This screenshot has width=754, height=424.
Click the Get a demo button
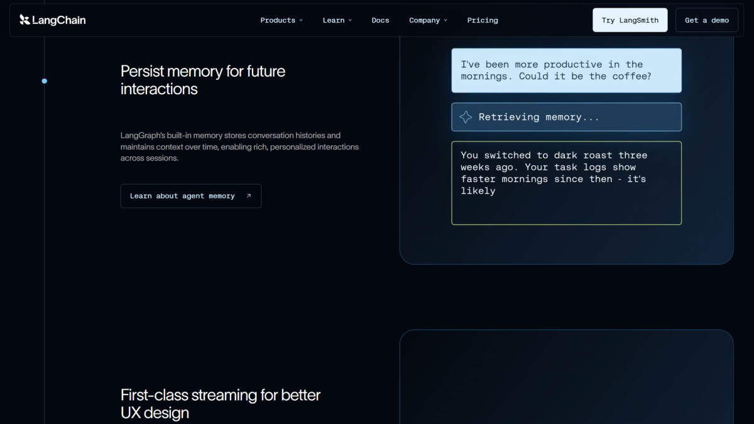707,20
